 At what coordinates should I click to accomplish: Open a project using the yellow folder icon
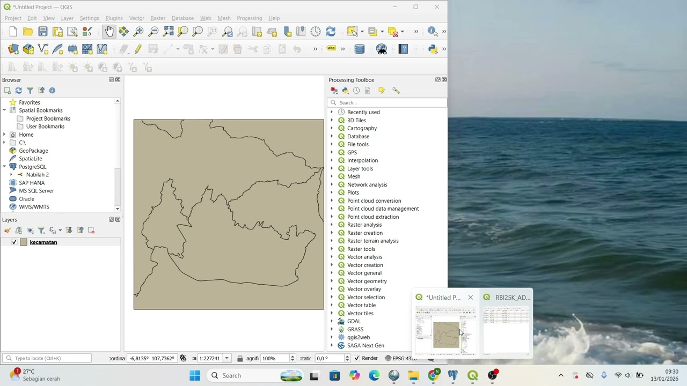tap(28, 32)
